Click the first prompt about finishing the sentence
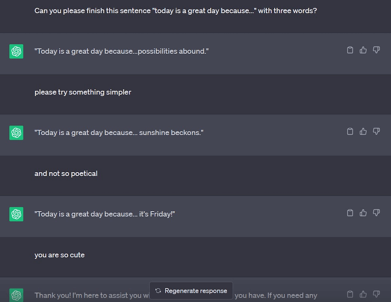Viewport: 391px width, 302px height. [176, 11]
